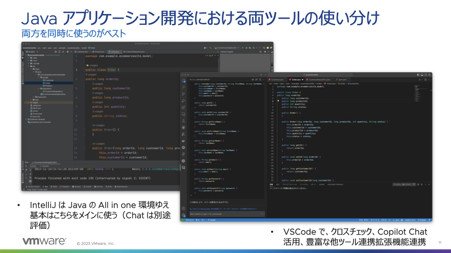Open IntelliJ Project view dropdown
Viewport: 451px width, 253px height.
pyautogui.click(x=32, y=52)
